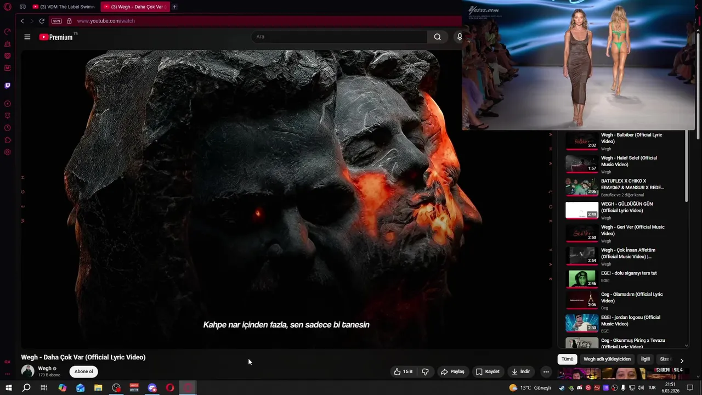
Task: Click the Paylaş share button
Action: [452, 371]
